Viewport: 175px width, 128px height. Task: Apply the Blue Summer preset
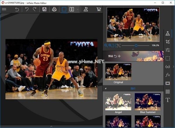148,102
